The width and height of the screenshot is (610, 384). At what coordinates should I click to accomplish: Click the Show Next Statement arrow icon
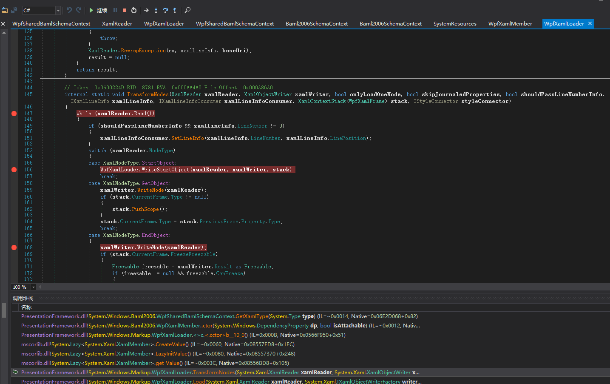pos(146,10)
